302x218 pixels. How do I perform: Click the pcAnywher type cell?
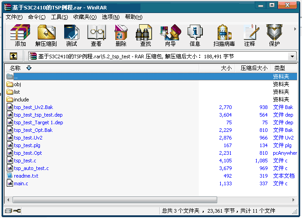[285, 153]
